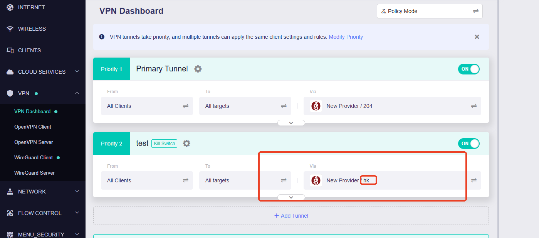Screen dimensions: 539x238
Task: Click the Cloud Services cloud icon
Action: pos(10,72)
